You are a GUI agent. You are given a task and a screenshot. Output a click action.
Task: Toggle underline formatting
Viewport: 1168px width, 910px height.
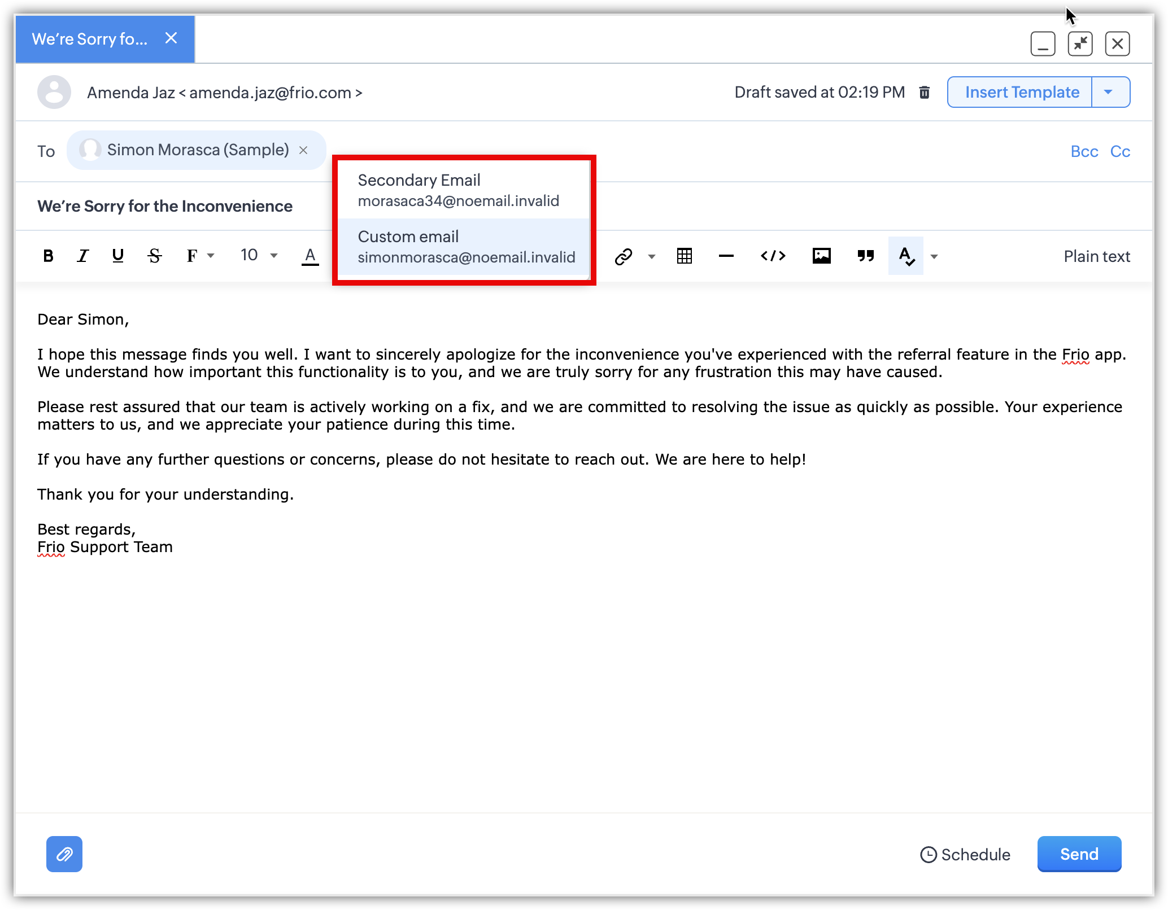(x=117, y=256)
